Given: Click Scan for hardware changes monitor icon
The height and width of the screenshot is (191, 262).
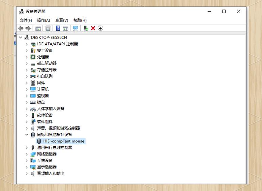Looking at the screenshot, I should 76,28.
